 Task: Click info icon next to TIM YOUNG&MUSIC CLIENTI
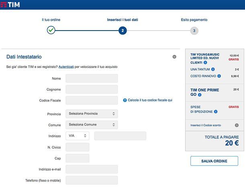pos(205,62)
